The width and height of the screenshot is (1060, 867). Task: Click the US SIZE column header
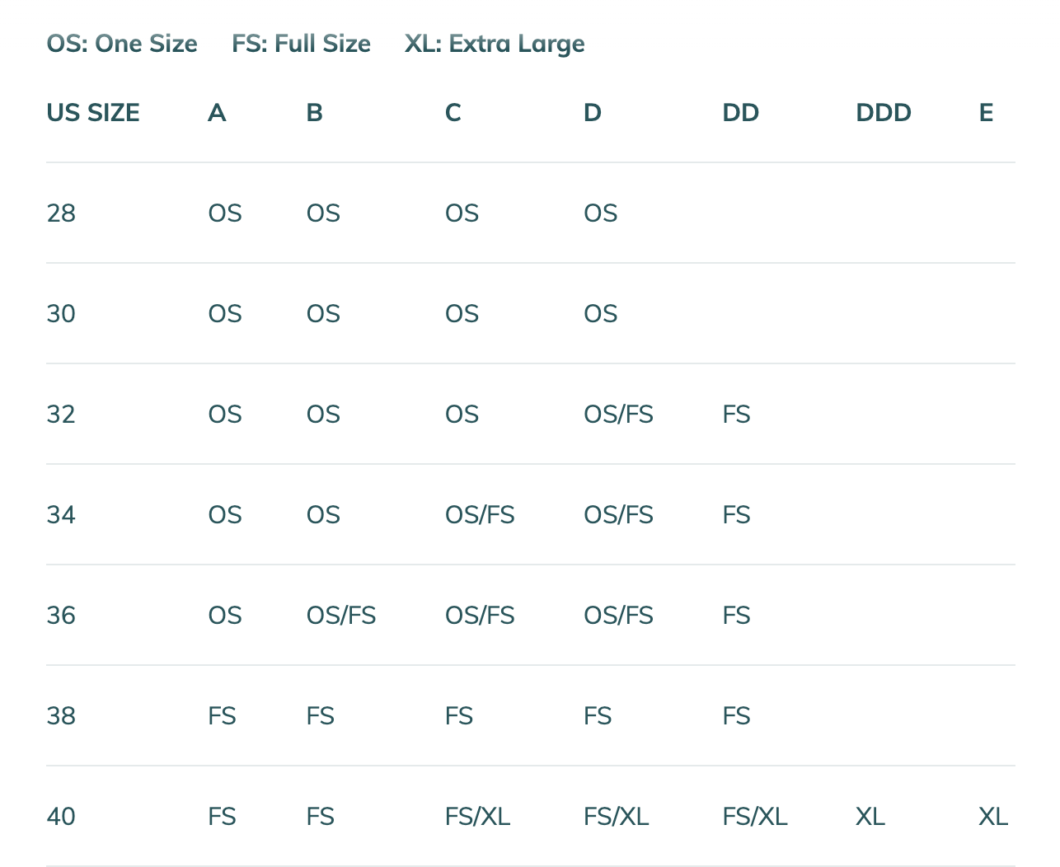(x=93, y=112)
